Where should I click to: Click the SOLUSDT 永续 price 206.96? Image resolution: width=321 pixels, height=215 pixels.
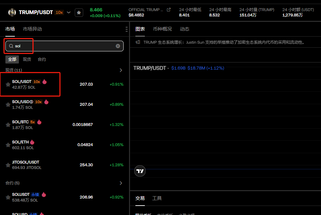[x=86, y=197]
